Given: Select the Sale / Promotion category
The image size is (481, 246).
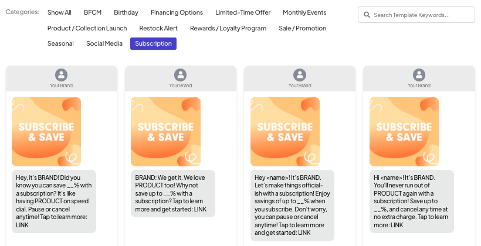Looking at the screenshot, I should (303, 28).
